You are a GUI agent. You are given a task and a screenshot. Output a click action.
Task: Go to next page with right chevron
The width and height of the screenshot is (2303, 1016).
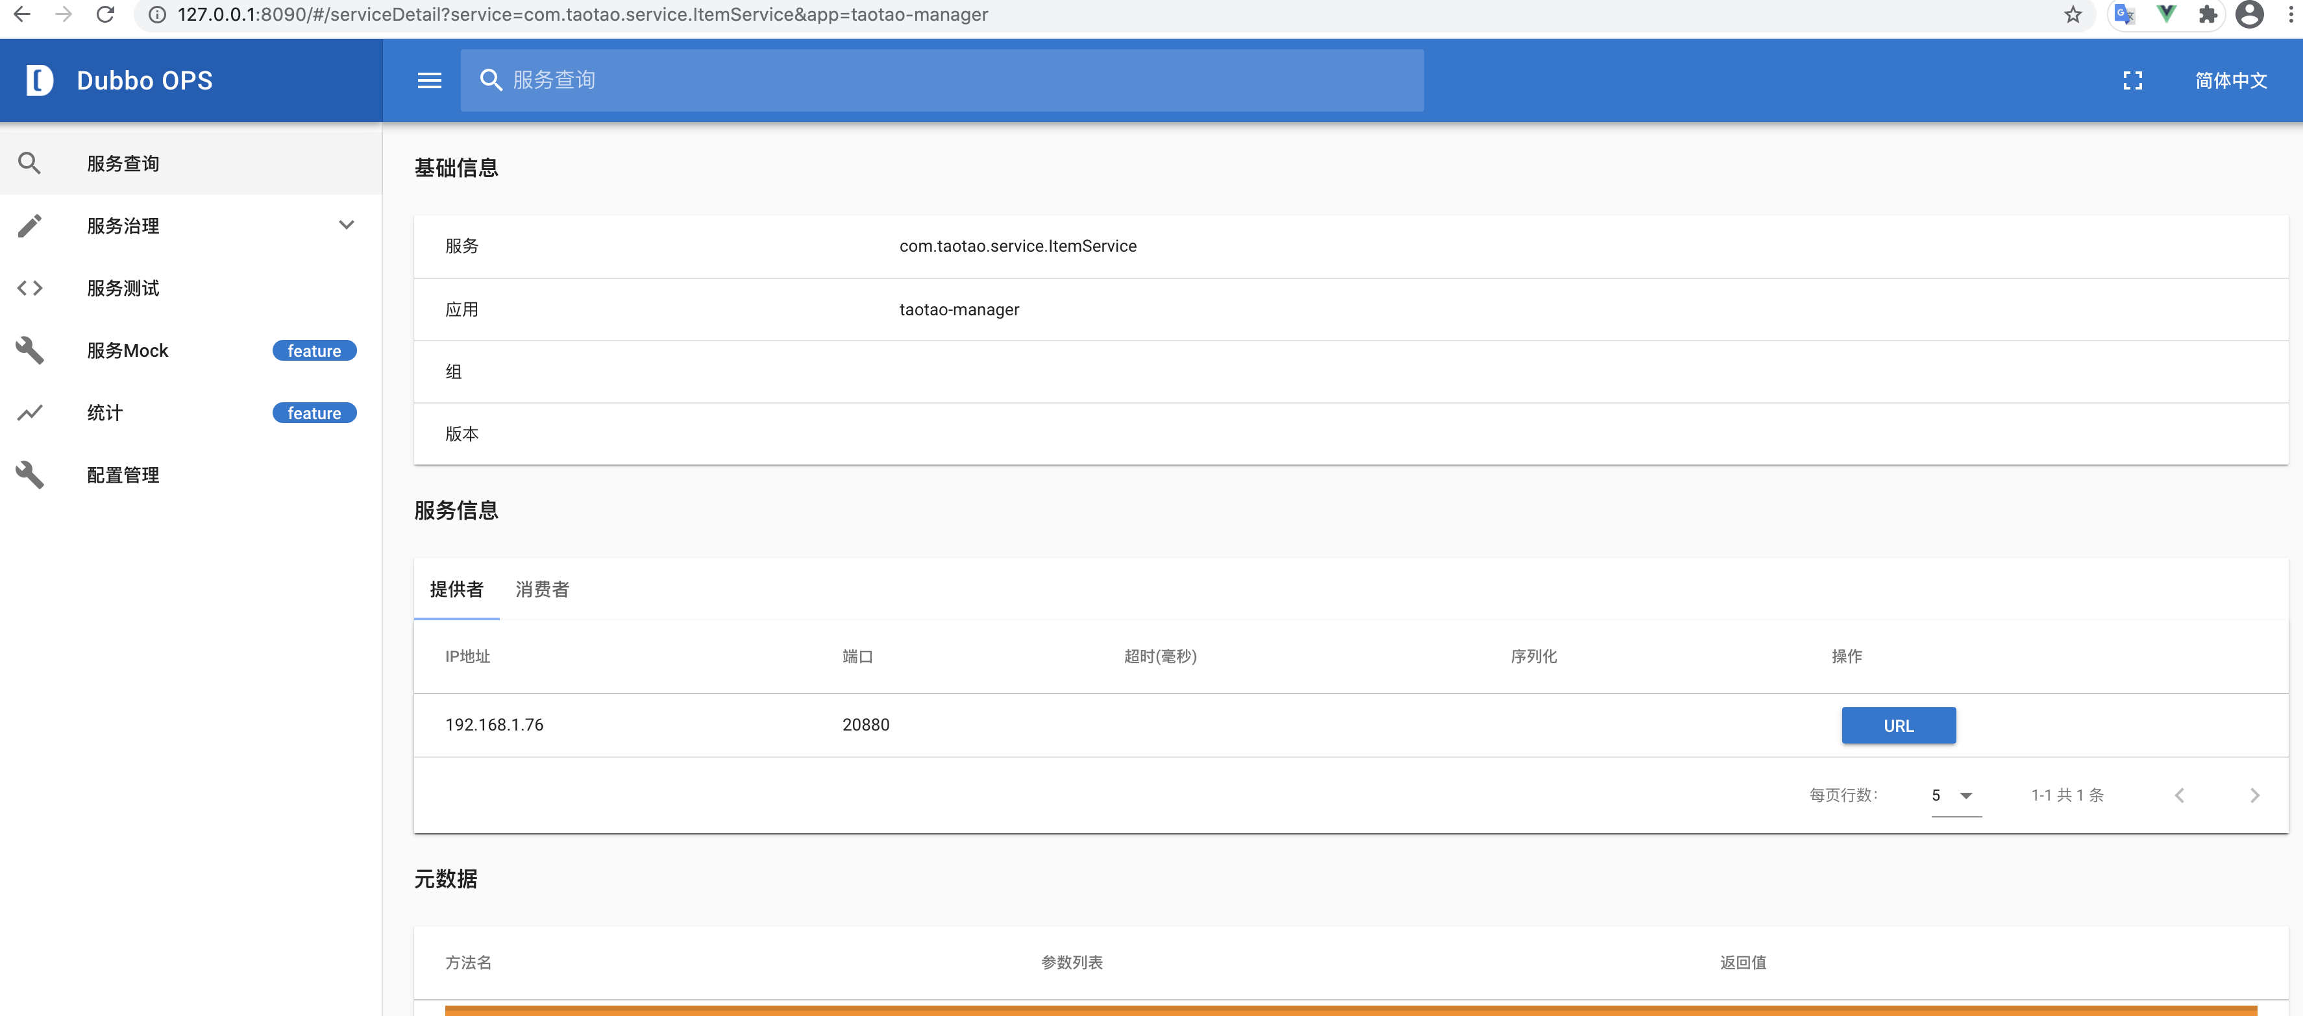tap(2255, 794)
